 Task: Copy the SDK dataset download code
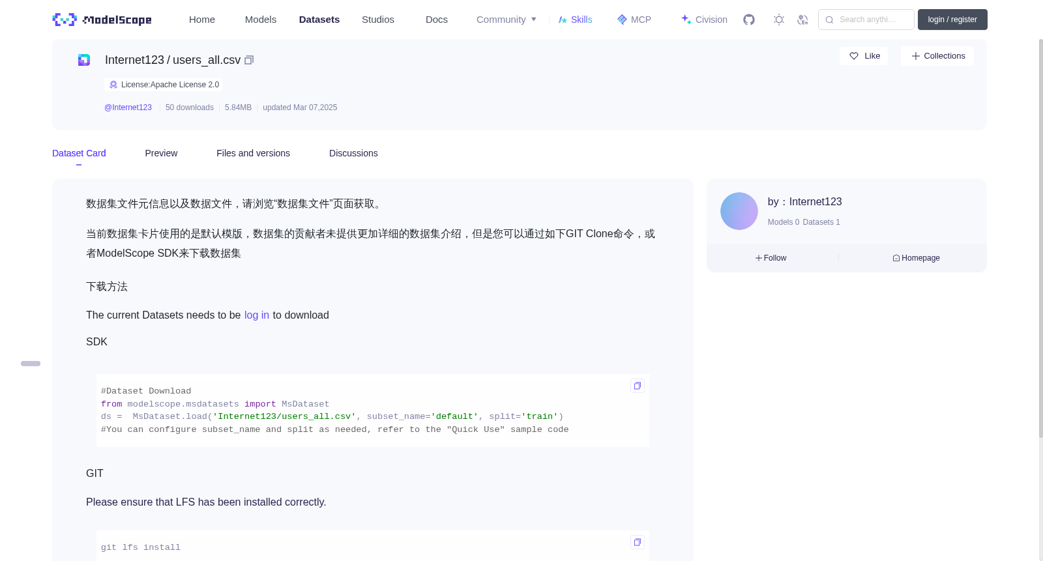tap(638, 386)
